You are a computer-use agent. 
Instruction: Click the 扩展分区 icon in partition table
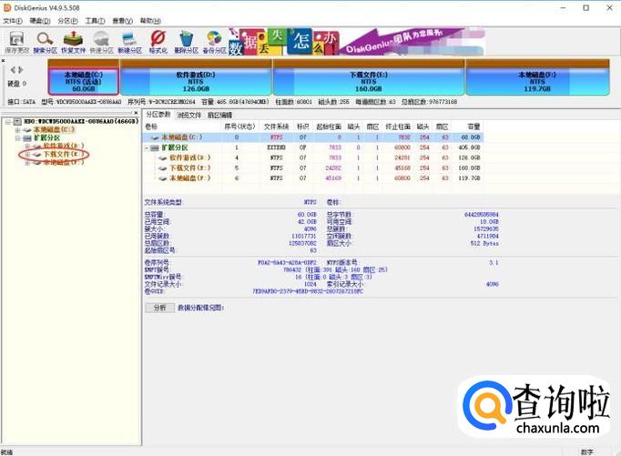[155, 147]
